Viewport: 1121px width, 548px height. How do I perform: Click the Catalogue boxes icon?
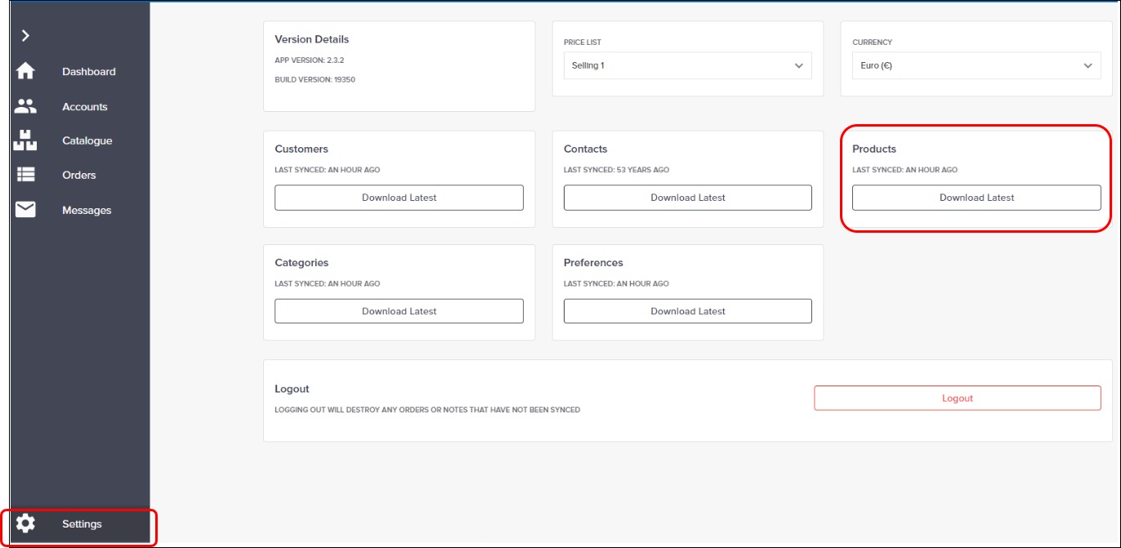(x=25, y=140)
